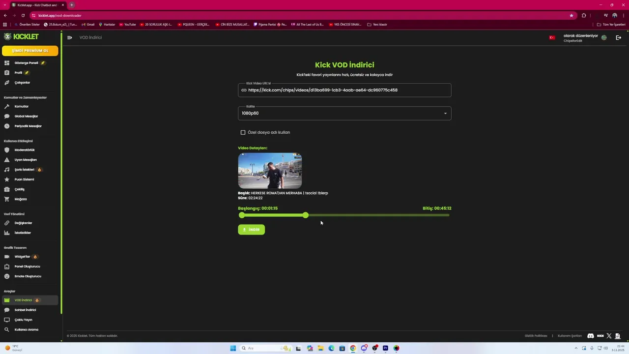629x354 pixels.
Task: Click ŞİMDİ PREMIUM OL button
Action: tap(30, 51)
